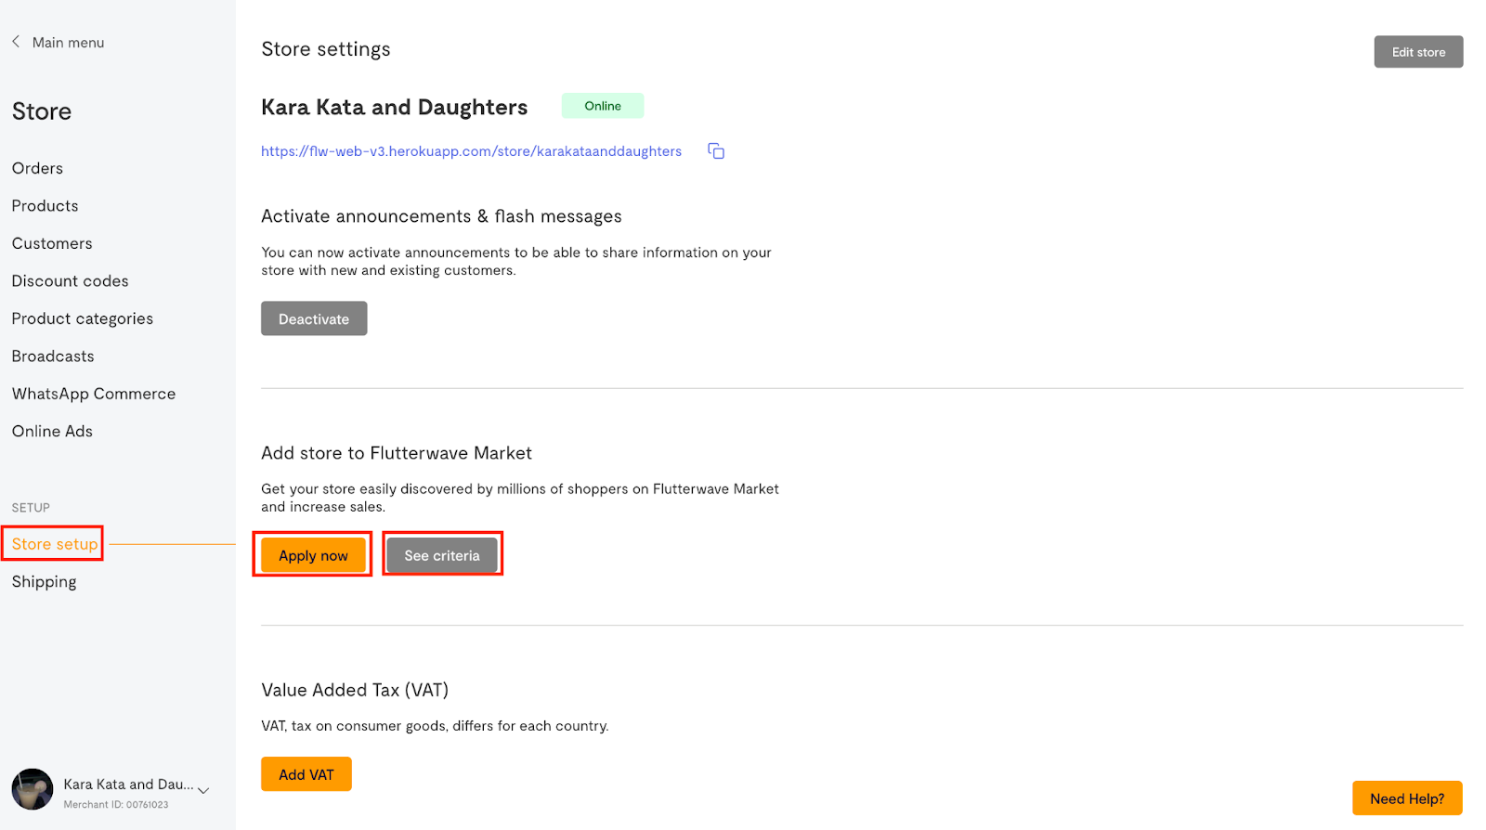Deactivate announcements and flash messages
This screenshot has width=1486, height=830.
tap(314, 318)
